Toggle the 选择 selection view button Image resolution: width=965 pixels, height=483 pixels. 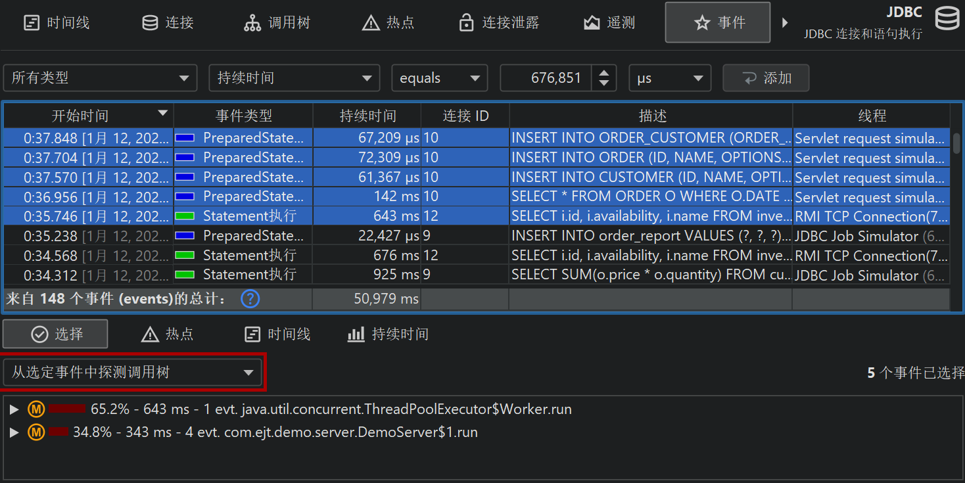point(56,334)
